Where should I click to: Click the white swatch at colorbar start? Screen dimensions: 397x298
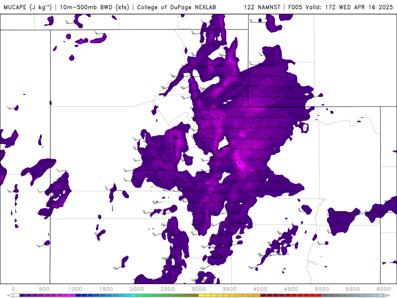(16, 296)
